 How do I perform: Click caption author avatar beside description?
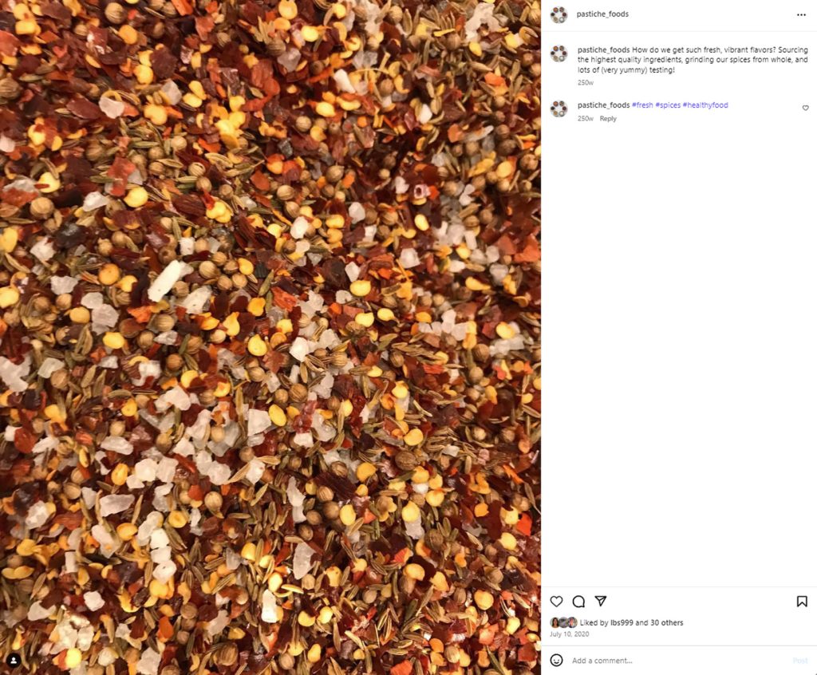click(558, 53)
